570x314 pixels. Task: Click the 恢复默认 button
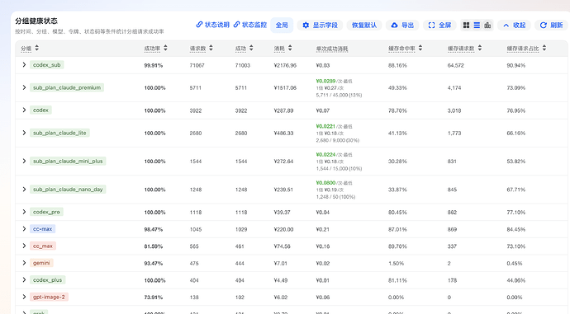pyautogui.click(x=363, y=25)
